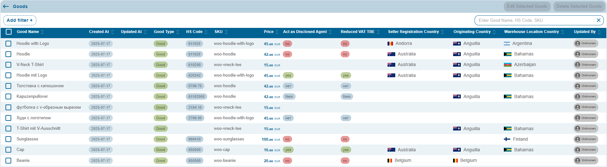
Task: Expand sort options for Good Type
Action: coord(178,32)
